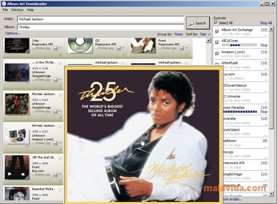Open the File menu
This screenshot has width=278, height=204.
click(5, 10)
